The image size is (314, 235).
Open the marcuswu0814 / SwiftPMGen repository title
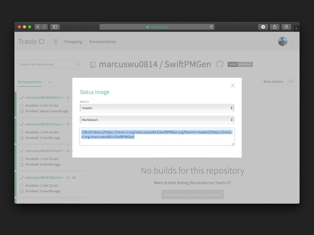tap(155, 64)
